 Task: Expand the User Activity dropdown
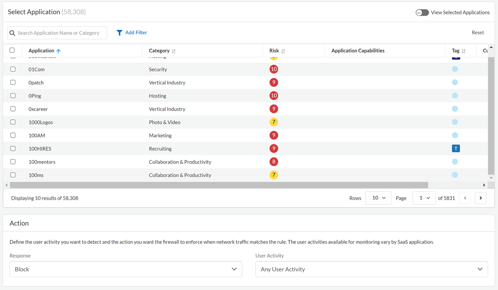coord(371,269)
